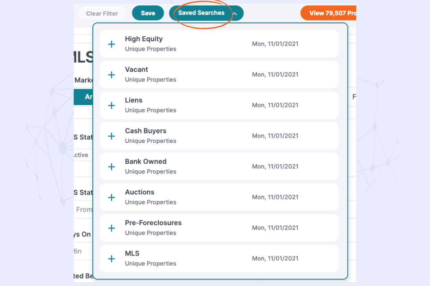Viewport: 430px width, 286px height.
Task: Click the Liens row date text
Action: click(275, 105)
